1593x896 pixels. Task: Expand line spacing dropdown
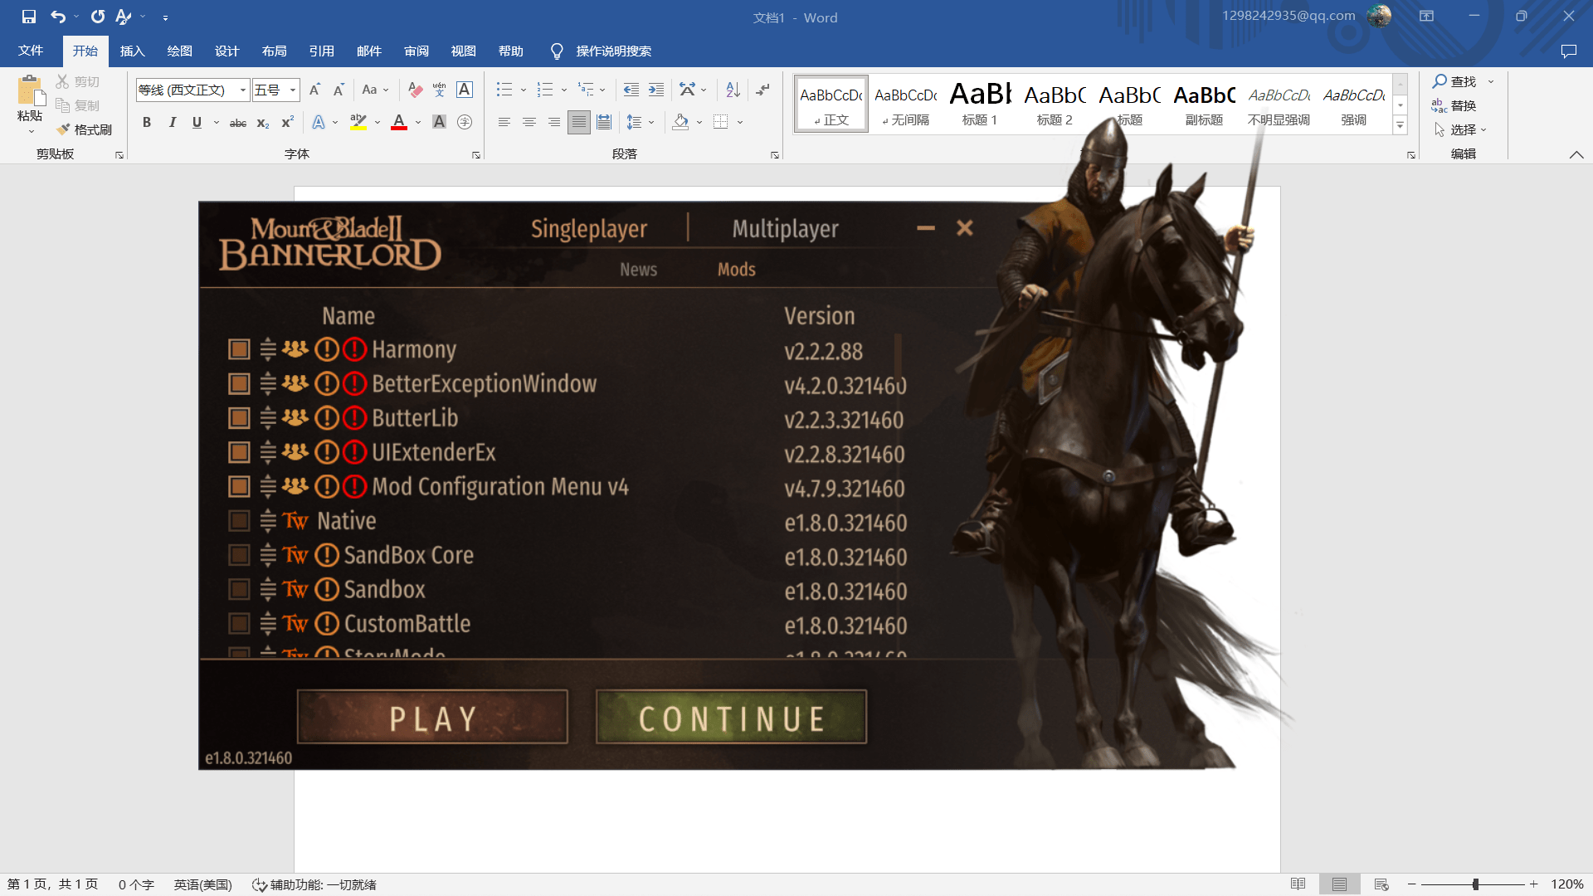(x=651, y=123)
